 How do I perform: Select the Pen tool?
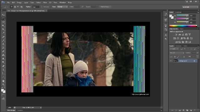[3, 66]
